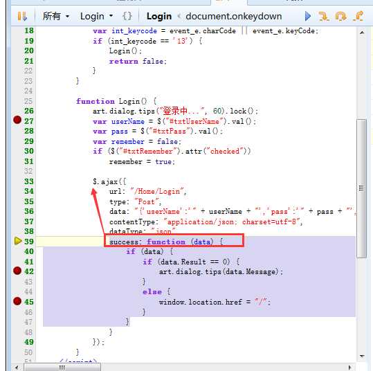Remove the breakpoint on line 27
The width and height of the screenshot is (373, 371).
point(17,120)
